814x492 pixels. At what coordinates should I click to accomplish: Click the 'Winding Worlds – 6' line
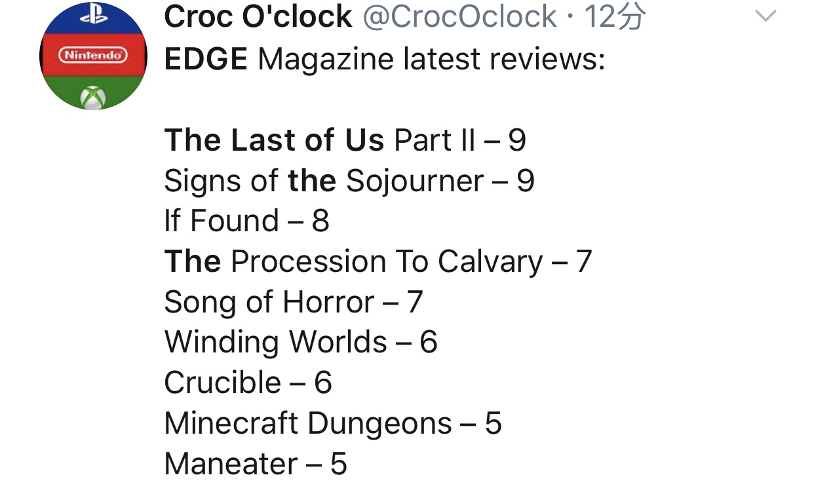(300, 342)
